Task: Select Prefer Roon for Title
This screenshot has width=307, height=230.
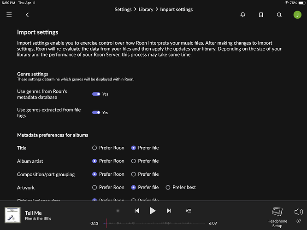Action: coord(108,148)
